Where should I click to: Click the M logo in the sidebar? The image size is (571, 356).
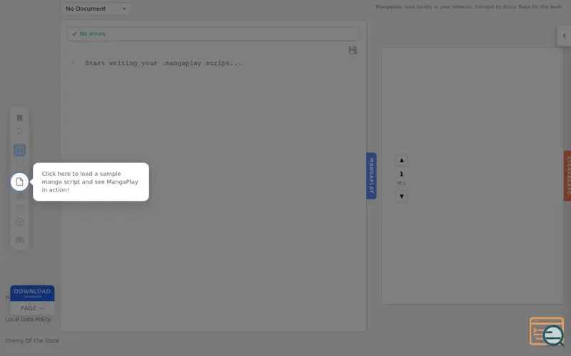(20, 117)
